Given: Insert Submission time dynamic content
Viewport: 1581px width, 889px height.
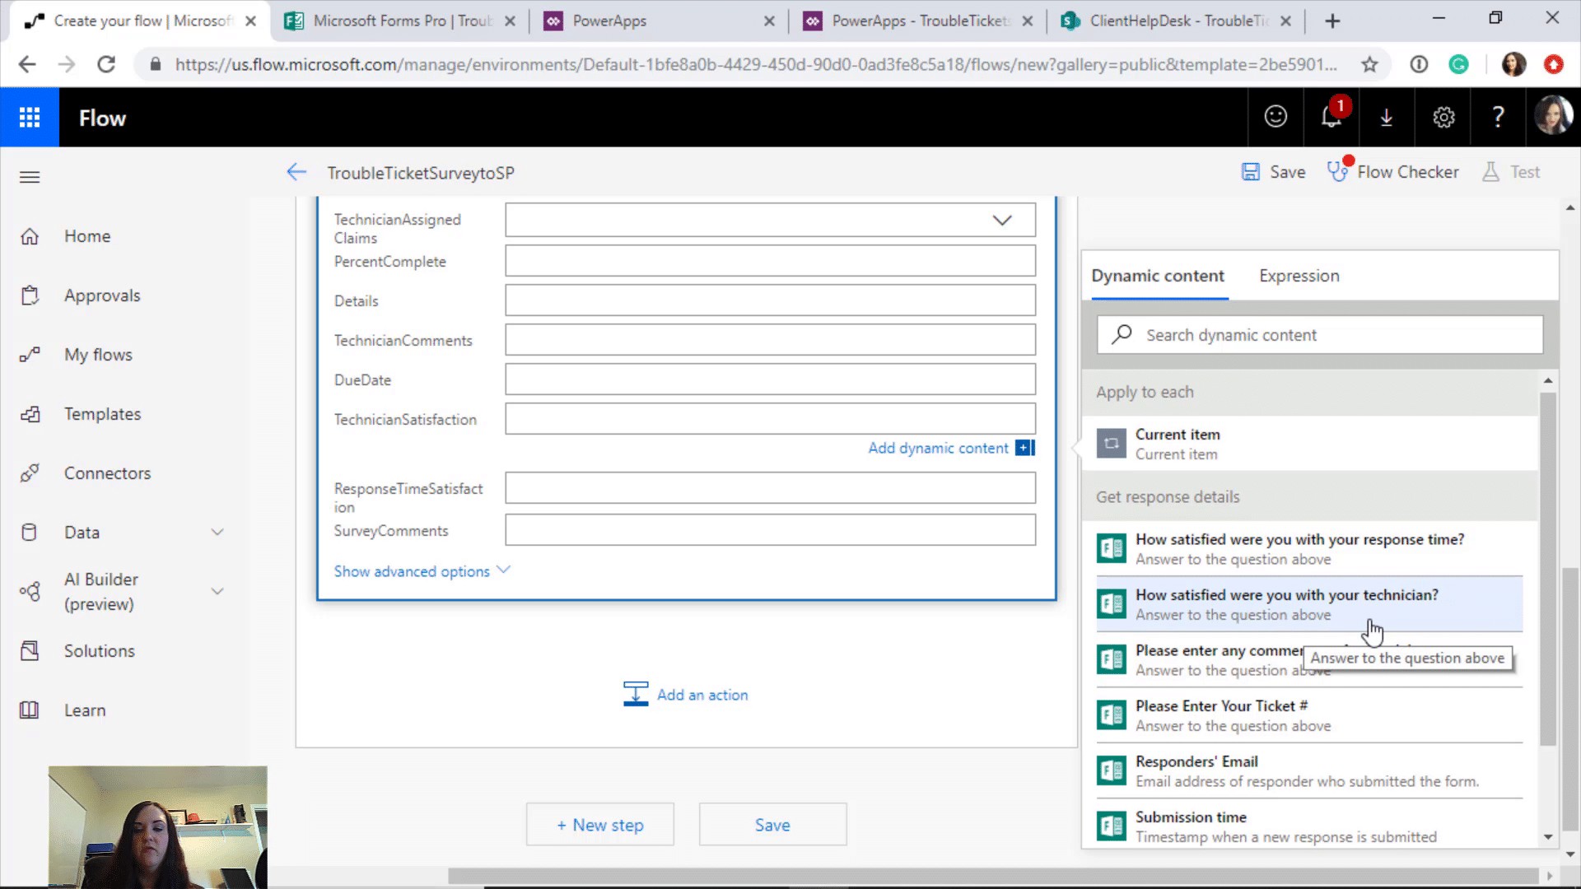Looking at the screenshot, I should coord(1309,826).
